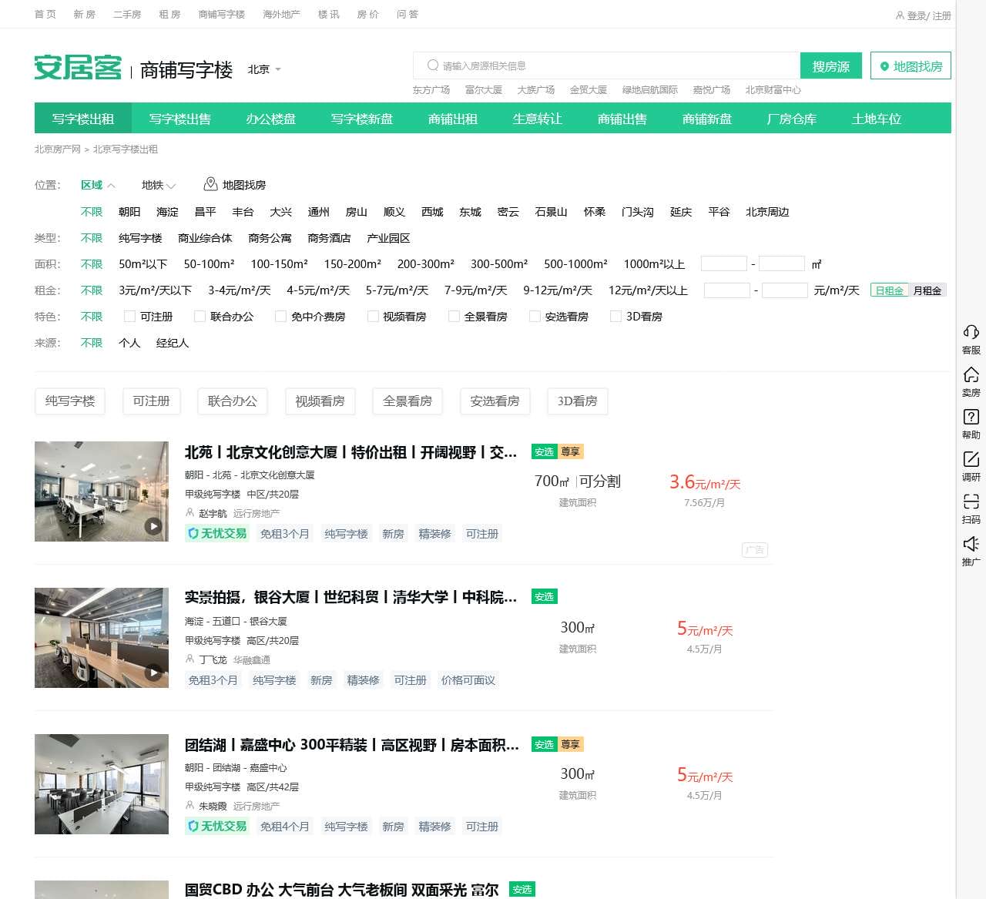The image size is (986, 899).
Task: Open 土地车位 tab
Action: tap(877, 119)
